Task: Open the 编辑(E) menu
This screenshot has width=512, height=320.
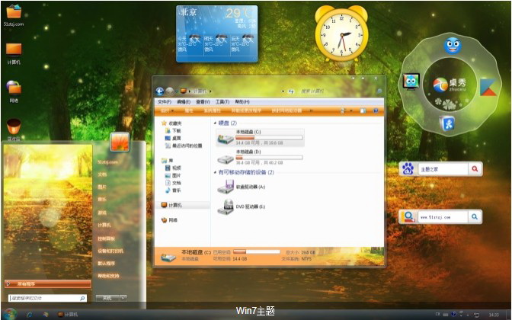Action: pyautogui.click(x=184, y=102)
